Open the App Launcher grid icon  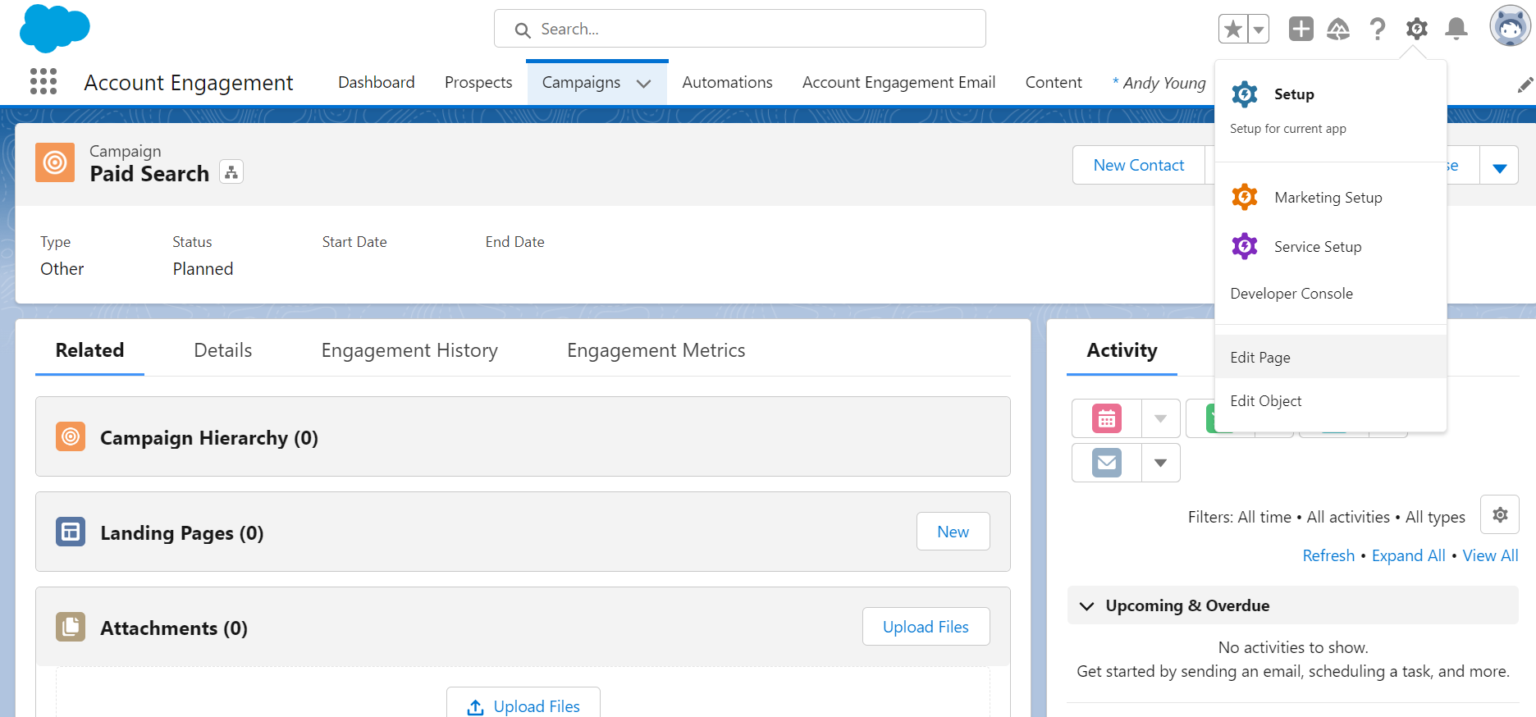coord(43,81)
